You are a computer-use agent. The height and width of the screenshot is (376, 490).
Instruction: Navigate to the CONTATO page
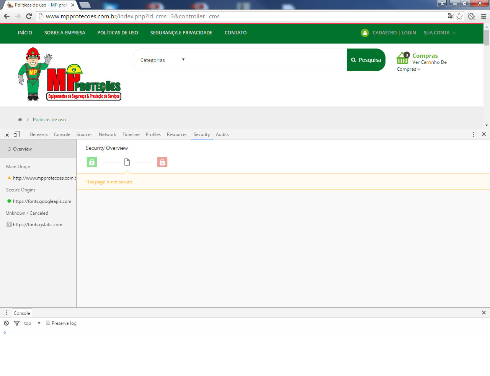pyautogui.click(x=235, y=33)
